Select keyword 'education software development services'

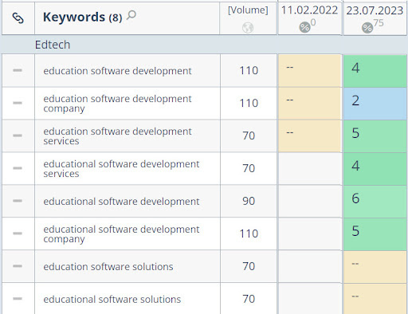(117, 136)
